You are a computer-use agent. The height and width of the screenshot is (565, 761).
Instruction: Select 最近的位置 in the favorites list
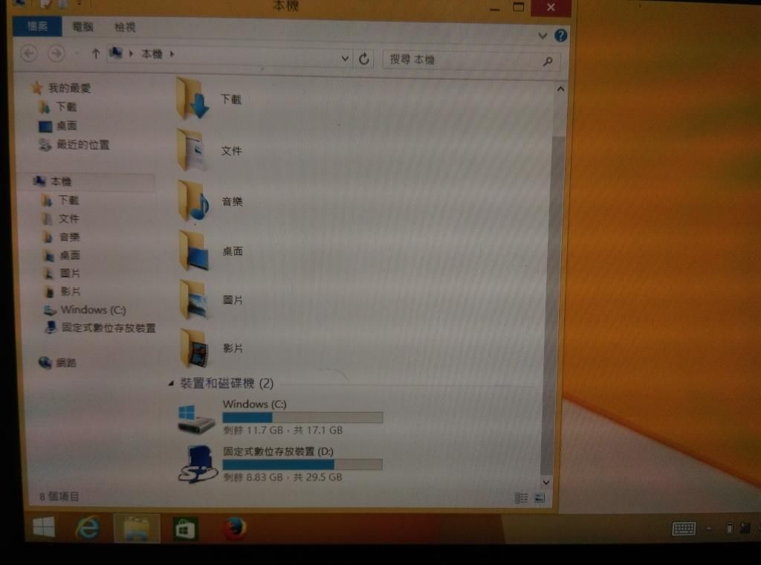[82, 145]
